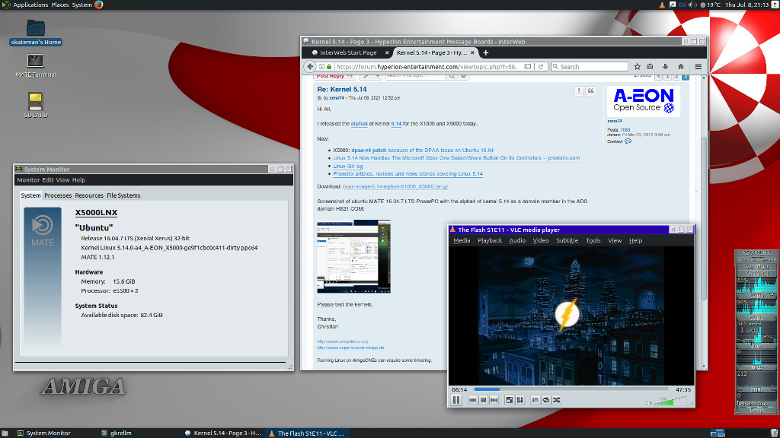Viewport: 780px width, 438px height.
Task: Open the attached screenshot thumbnail in post
Action: tap(353, 256)
